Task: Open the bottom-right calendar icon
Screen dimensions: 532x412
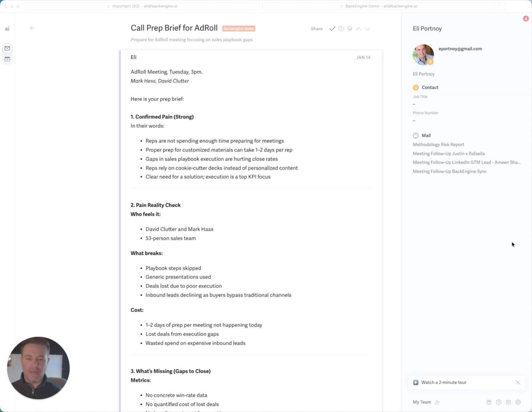Action: coord(508,402)
